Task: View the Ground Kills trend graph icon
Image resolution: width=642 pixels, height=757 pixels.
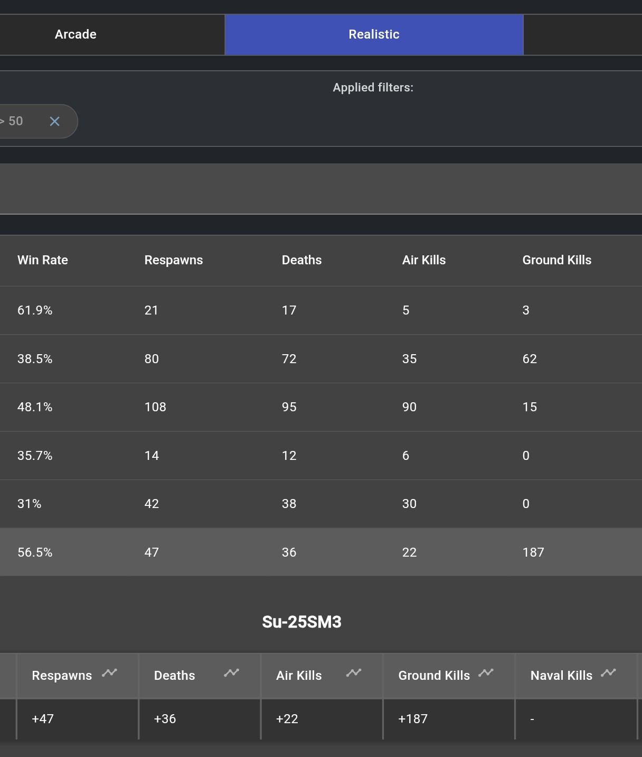Action: (486, 673)
